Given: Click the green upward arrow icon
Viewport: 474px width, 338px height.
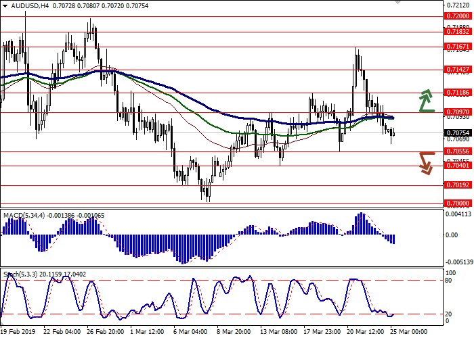Looking at the screenshot, I should pos(425,100).
